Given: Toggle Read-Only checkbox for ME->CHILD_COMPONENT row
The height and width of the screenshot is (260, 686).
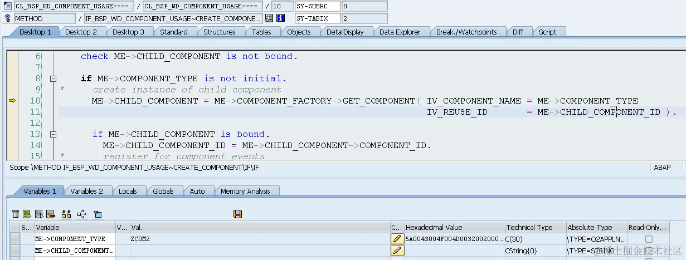Looking at the screenshot, I should (649, 251).
